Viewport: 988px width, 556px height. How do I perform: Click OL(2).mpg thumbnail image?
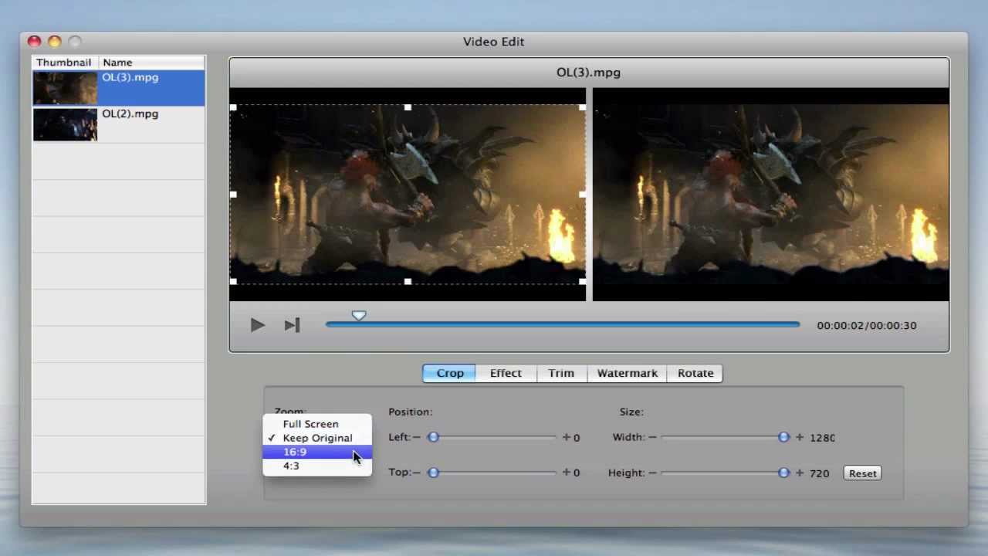click(x=65, y=124)
